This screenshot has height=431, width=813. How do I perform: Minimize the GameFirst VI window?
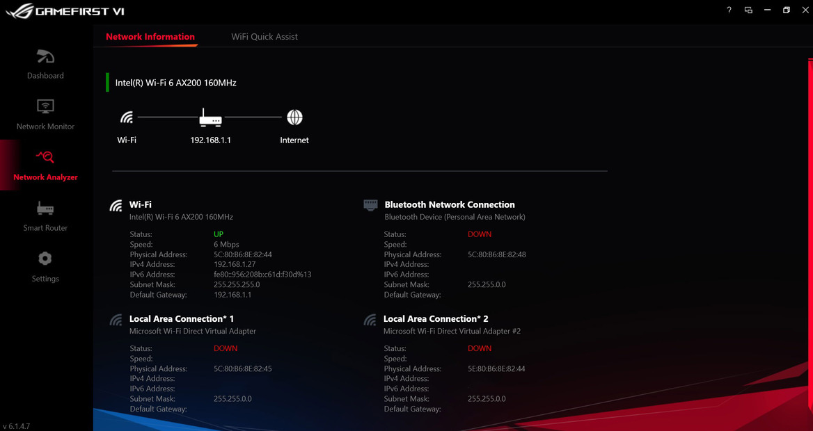tap(767, 10)
